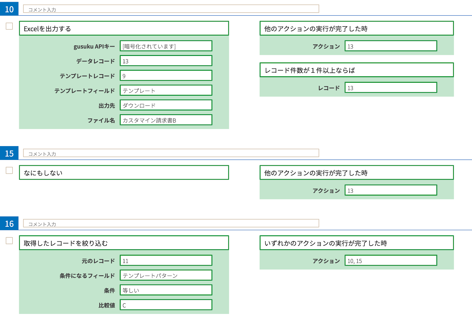Open action 15's '他のアクションの実行が完了した時' condition

357,173
